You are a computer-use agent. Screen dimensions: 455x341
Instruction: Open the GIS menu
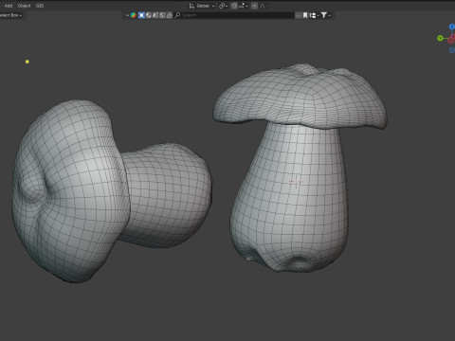pos(40,6)
